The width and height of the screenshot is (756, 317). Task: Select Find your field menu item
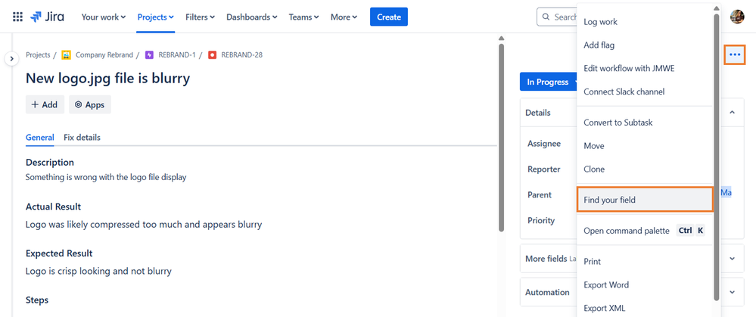point(644,200)
